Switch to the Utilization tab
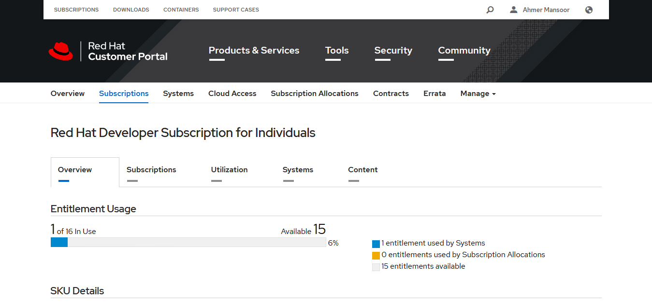Image resolution: width=652 pixels, height=302 pixels. 229,169
